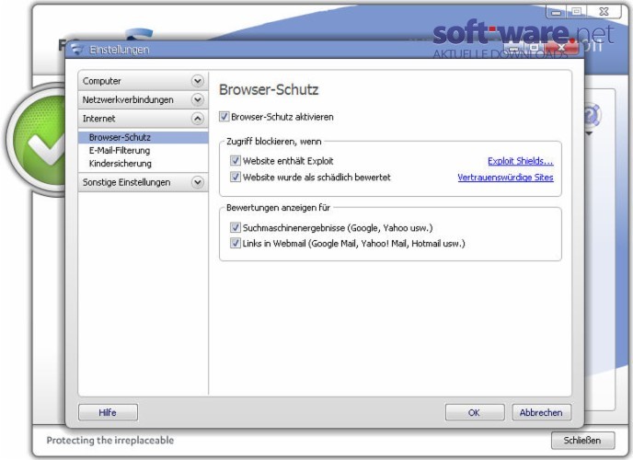Toggle Website enthält Exploit checkbox
The width and height of the screenshot is (633, 460).
pyautogui.click(x=236, y=161)
